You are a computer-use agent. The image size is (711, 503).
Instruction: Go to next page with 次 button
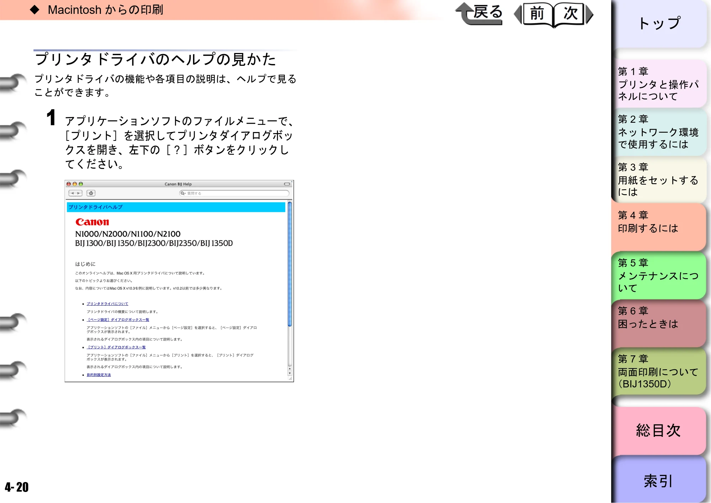[573, 14]
